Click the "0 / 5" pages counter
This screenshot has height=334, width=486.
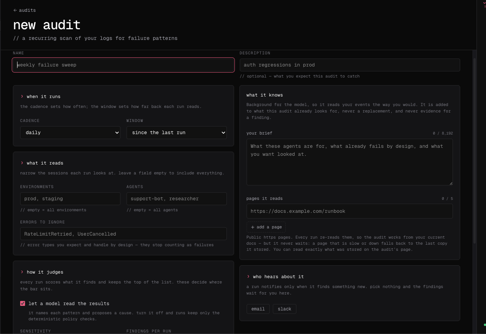447,199
